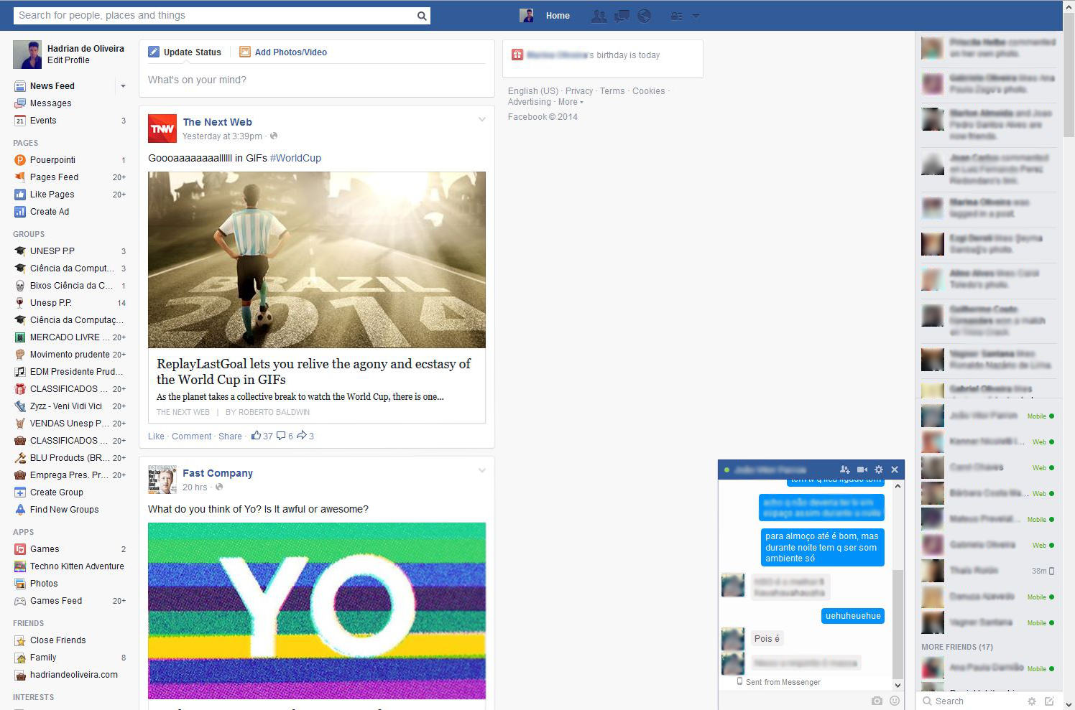The image size is (1075, 710).
Task: Open BLU Products group
Action: coord(69,458)
